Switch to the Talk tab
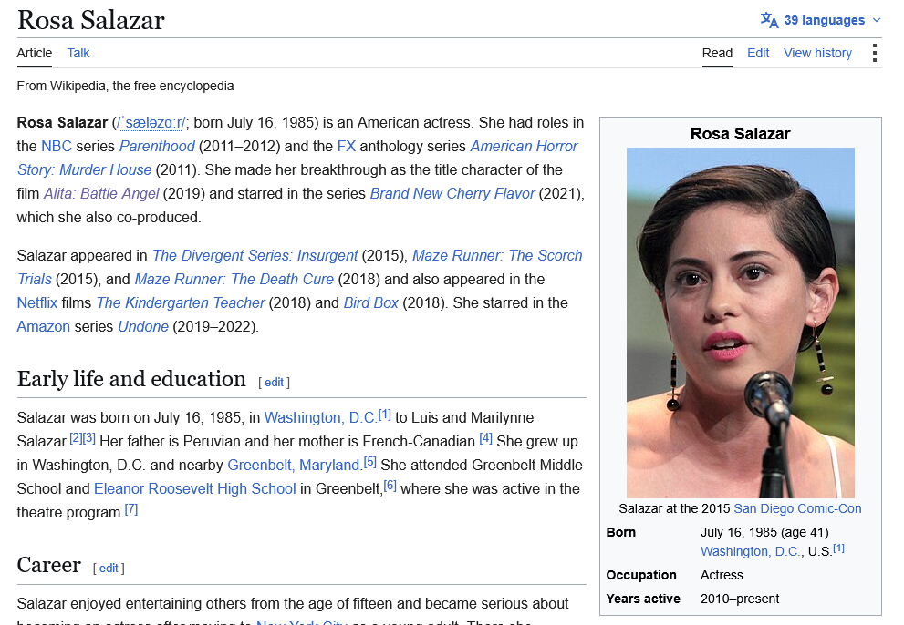Screen dimensions: 904x625 click(78, 53)
